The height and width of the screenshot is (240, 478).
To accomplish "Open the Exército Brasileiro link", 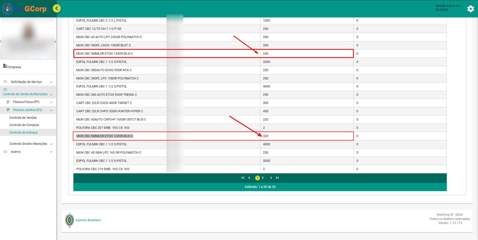I will [x=88, y=220].
